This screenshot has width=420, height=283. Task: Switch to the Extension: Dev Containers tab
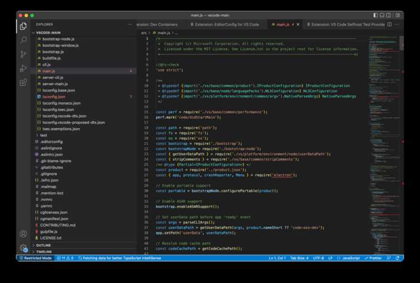[157, 25]
